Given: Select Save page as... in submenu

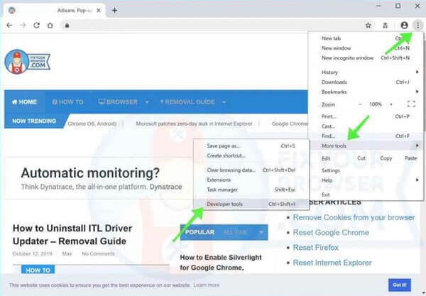Looking at the screenshot, I should [x=251, y=146].
